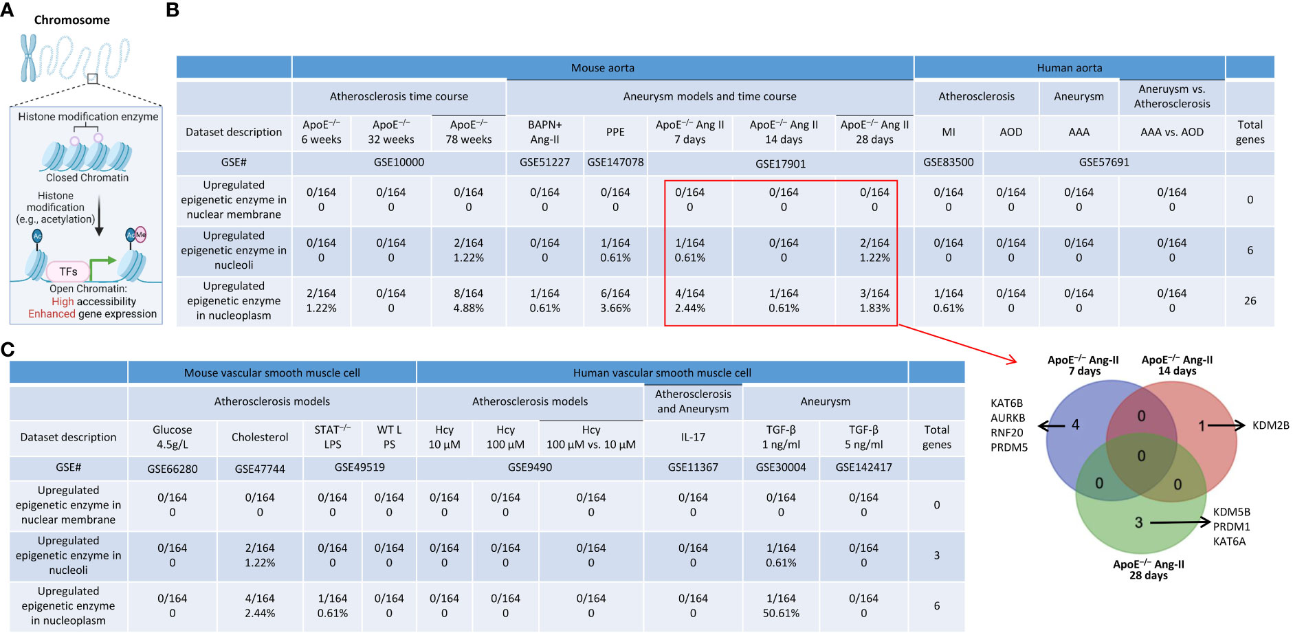Select the pink TFs box
Viewport: 1293px width, 635px height.
pos(67,271)
